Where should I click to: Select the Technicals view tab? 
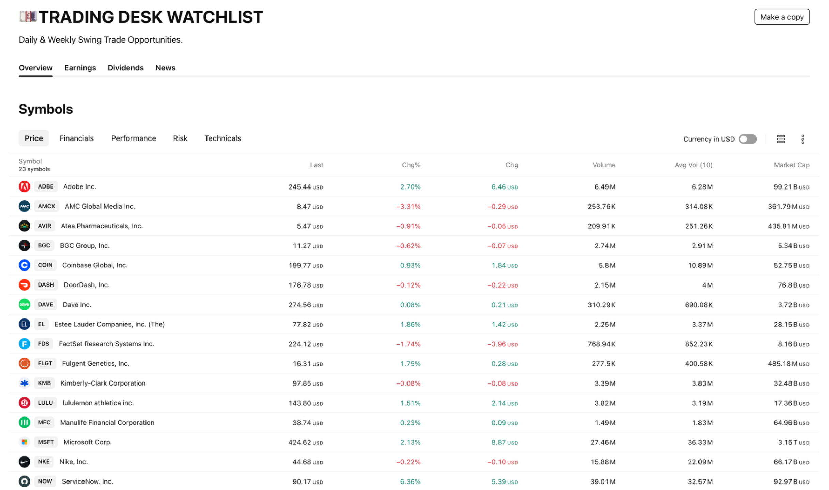pyautogui.click(x=222, y=138)
